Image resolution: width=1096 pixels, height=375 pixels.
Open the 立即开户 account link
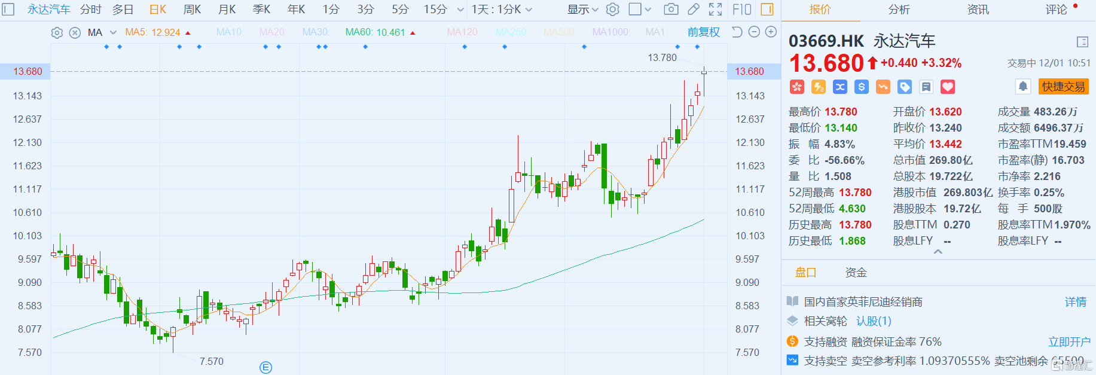pyautogui.click(x=1069, y=342)
